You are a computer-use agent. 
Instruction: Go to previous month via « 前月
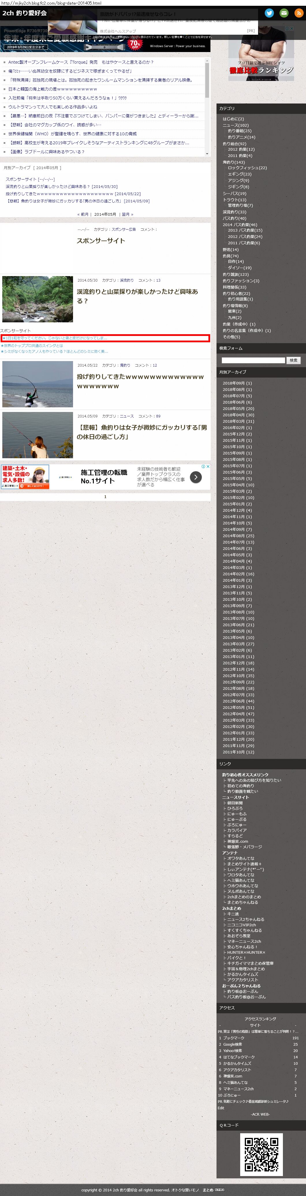pos(83,215)
